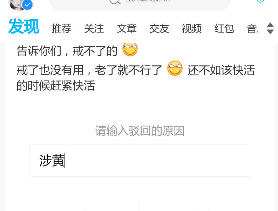Go to the 文章 tab
This screenshot has height=211, width=278.
coord(127,28)
